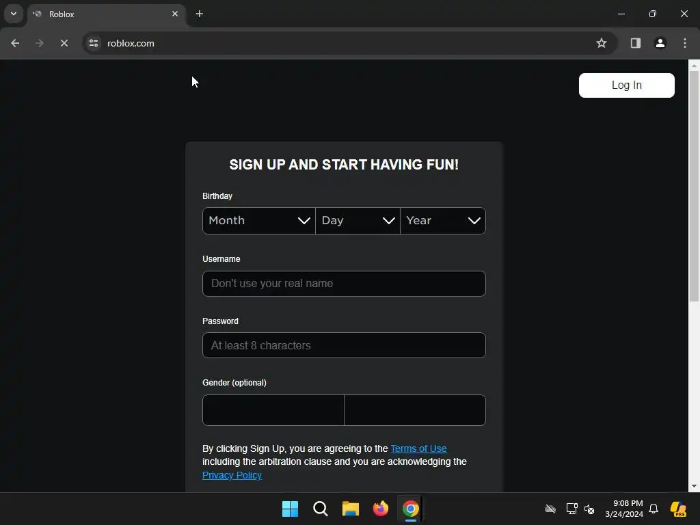Restore down the Chrome window

coord(653,14)
